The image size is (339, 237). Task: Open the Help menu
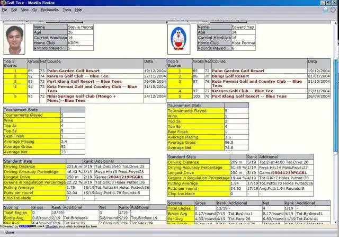pos(78,10)
